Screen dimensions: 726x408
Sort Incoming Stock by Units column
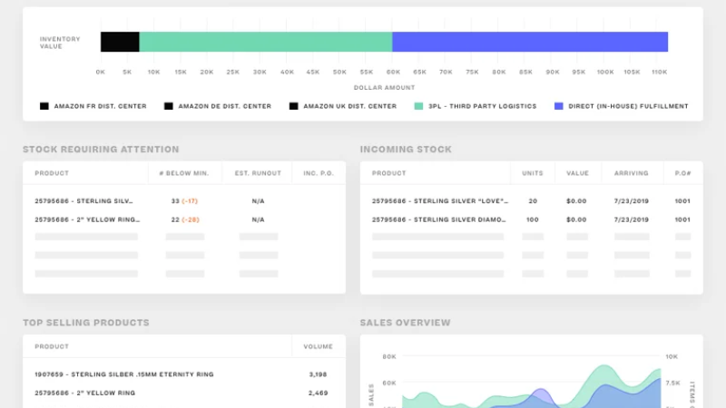click(x=532, y=173)
